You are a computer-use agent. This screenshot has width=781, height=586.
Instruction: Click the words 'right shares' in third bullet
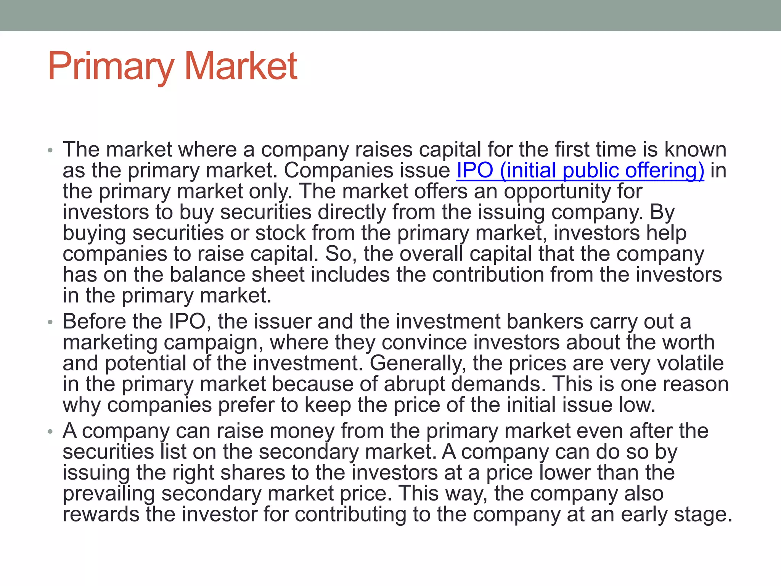229,472
